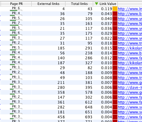Open the http://dave-l link in the 395-links row
The image size is (142, 122).
pos(130,88)
